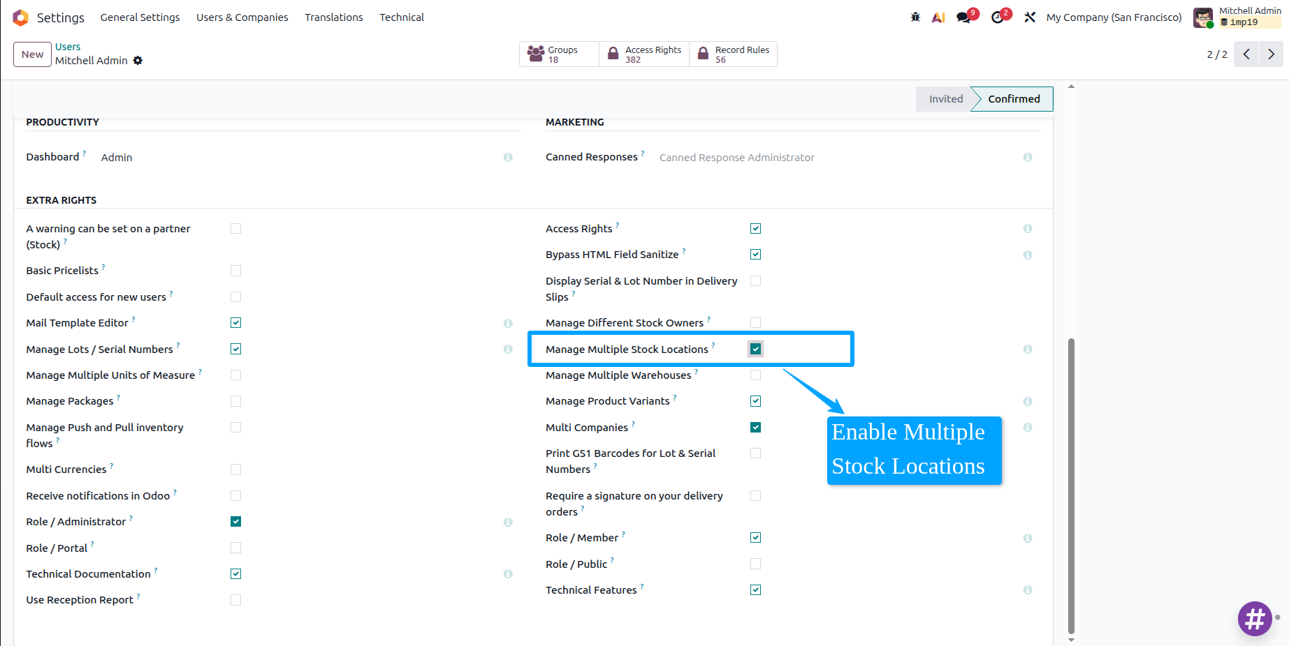Image resolution: width=1289 pixels, height=646 pixels.
Task: Enable Multi Currencies checkbox
Action: click(x=235, y=470)
